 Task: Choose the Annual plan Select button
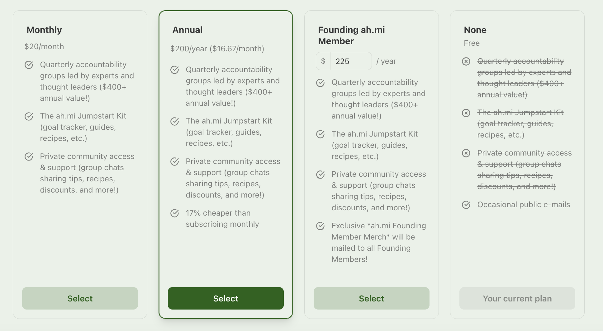click(226, 298)
